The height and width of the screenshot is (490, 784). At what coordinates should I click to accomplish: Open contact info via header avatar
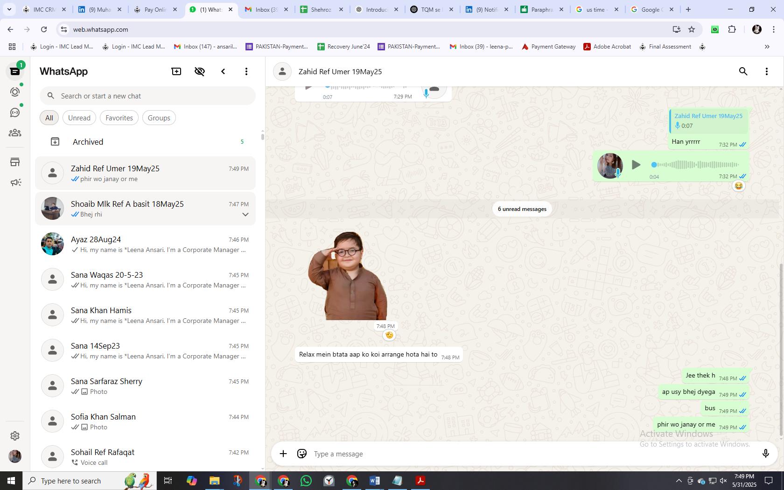(282, 71)
